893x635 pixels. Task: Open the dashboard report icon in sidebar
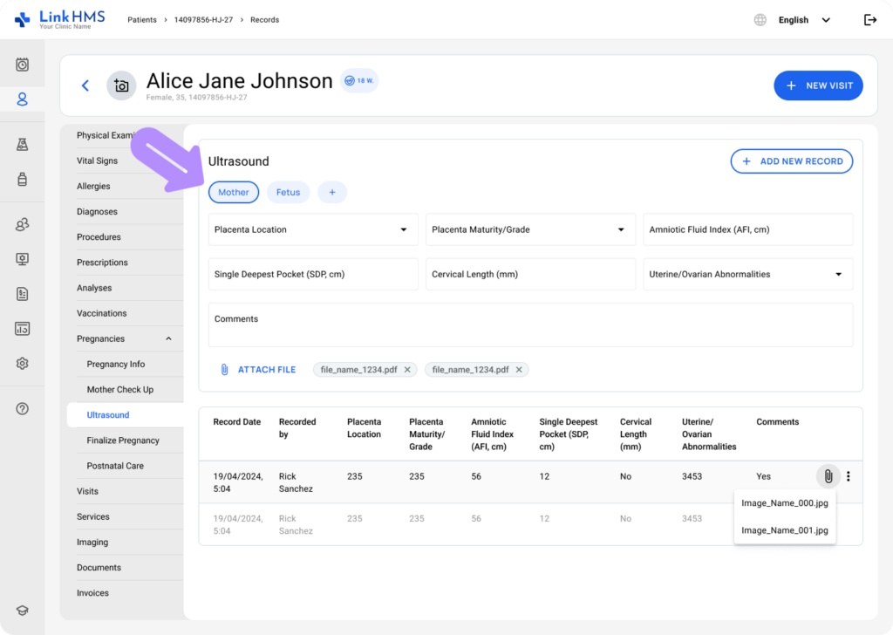click(22, 329)
